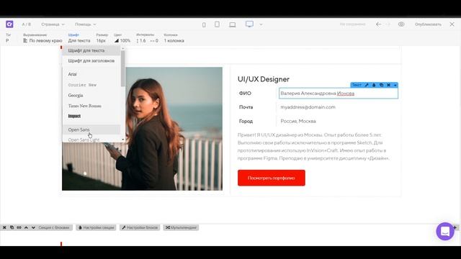This screenshot has width=461, height=259.
Task: Click the undo back arrow
Action: [x=378, y=24]
